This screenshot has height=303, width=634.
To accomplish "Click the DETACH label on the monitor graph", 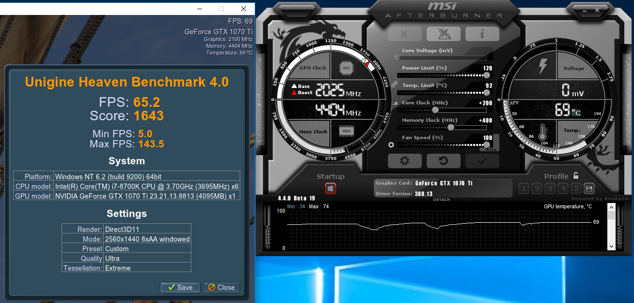I will (441, 200).
